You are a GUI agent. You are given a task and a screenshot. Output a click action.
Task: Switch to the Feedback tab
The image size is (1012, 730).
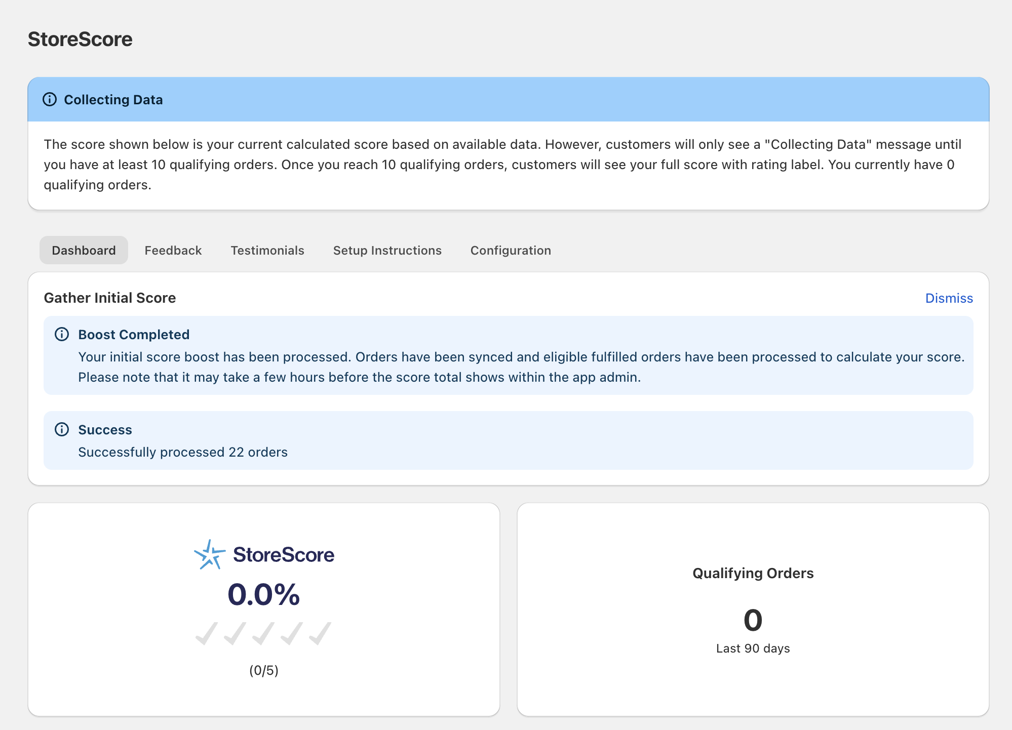[x=173, y=250]
